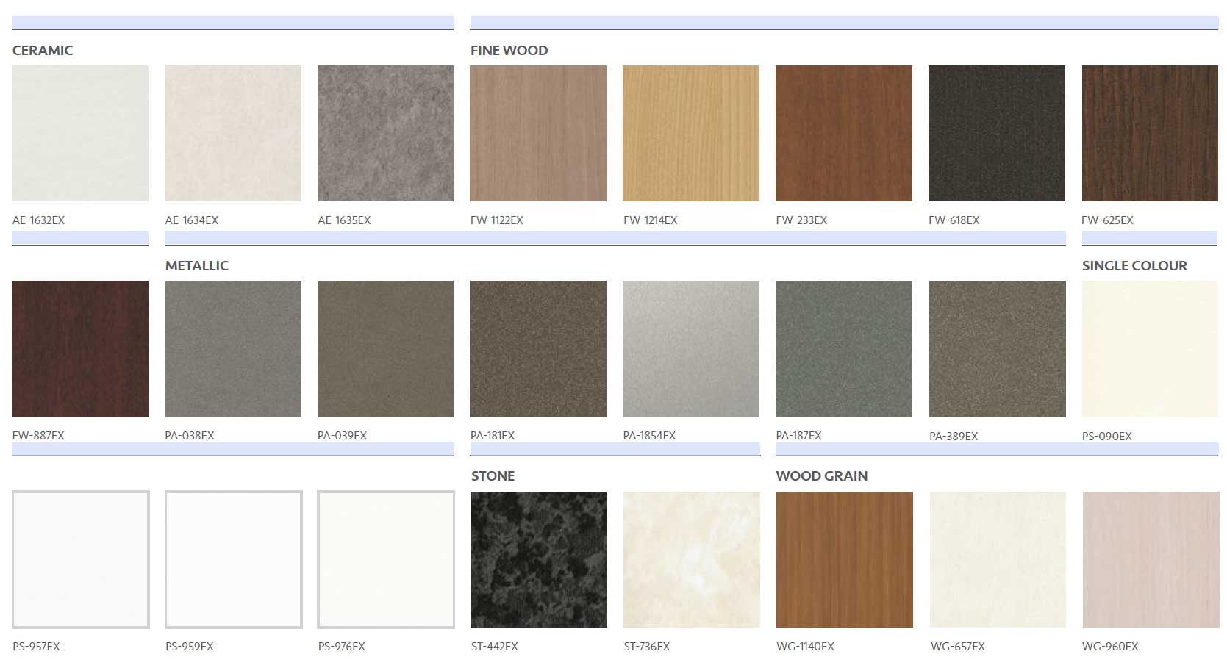The width and height of the screenshot is (1227, 668).
Task: Choose the PA-181EX metallic sample
Action: tap(538, 349)
